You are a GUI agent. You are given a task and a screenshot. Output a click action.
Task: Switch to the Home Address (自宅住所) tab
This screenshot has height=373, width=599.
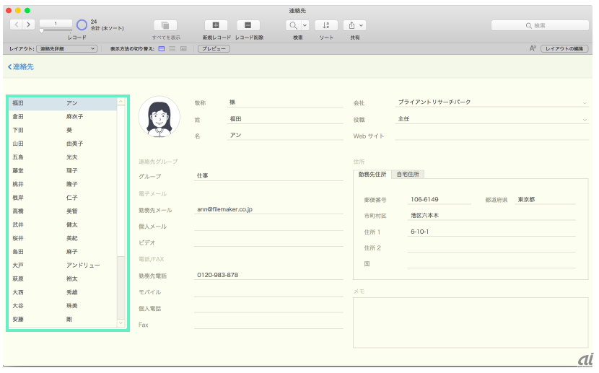coord(408,174)
